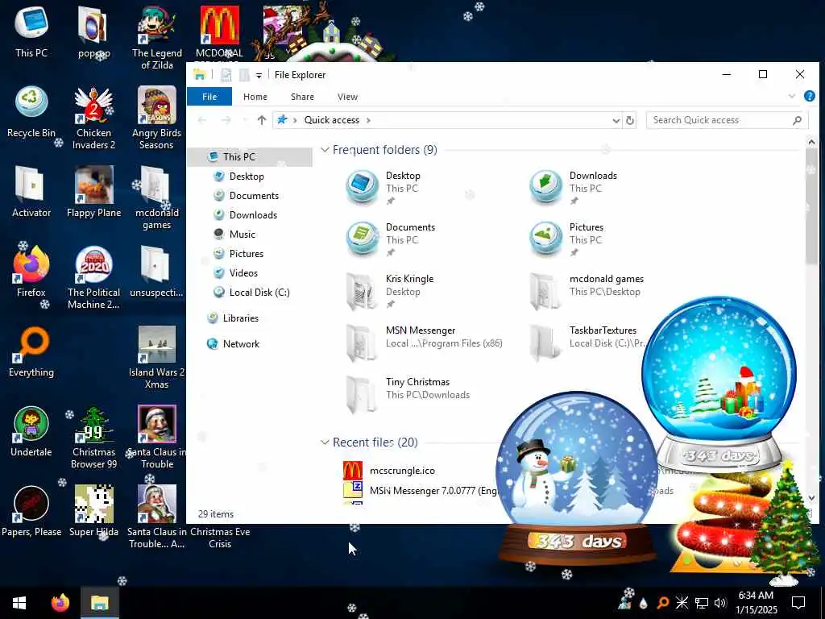Screen dimensions: 825x619
Task: Launch the Flappy Plane shortcut
Action: pos(93,191)
